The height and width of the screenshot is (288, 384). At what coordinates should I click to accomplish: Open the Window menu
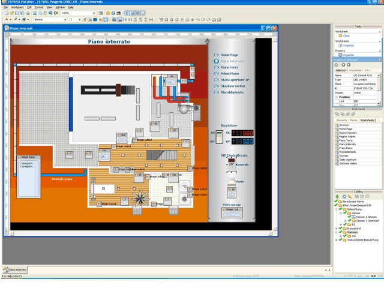click(x=60, y=7)
